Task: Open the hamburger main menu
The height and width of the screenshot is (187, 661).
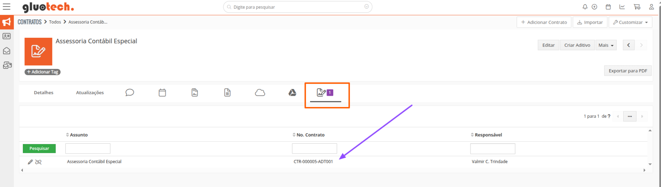Action: click(x=7, y=7)
